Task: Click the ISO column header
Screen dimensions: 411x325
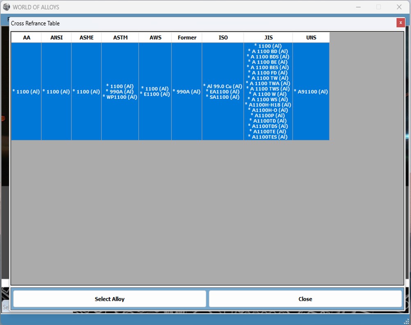Action: pos(223,37)
